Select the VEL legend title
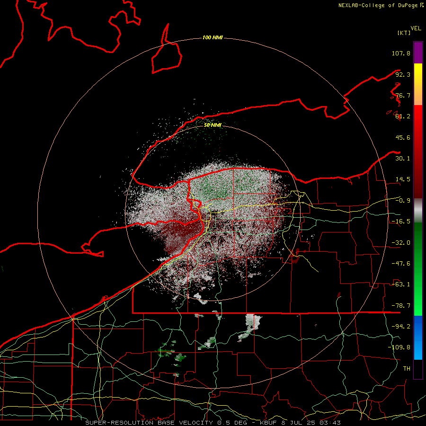This screenshot has height=426, width=426. (416, 28)
